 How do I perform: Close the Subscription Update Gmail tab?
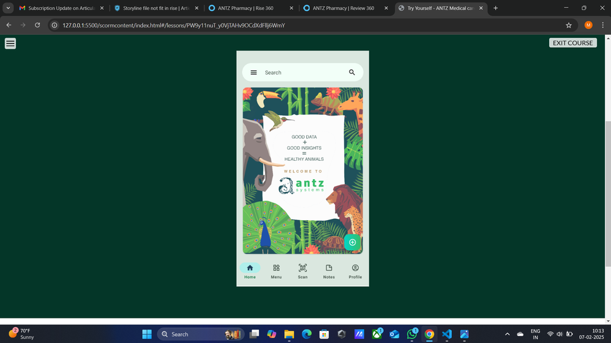tap(102, 8)
